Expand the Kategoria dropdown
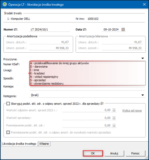Viewport: 149px width, 160px height. [142, 95]
